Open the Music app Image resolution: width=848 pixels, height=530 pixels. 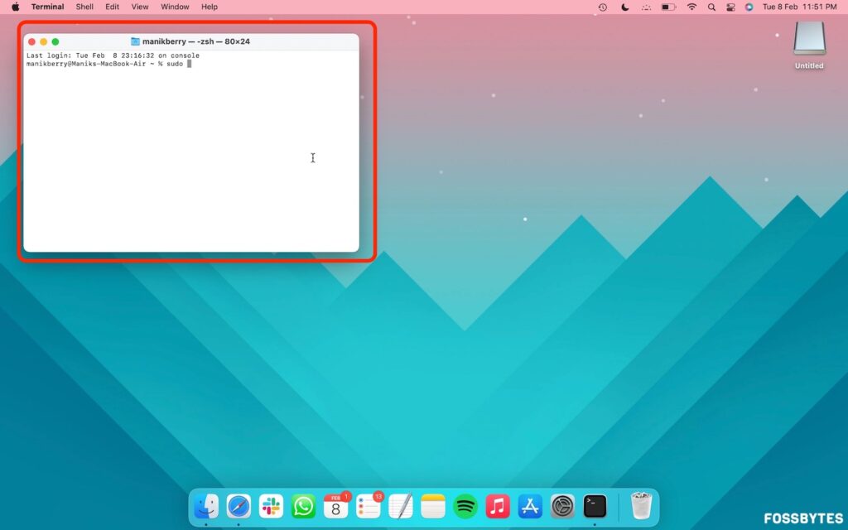[497, 506]
